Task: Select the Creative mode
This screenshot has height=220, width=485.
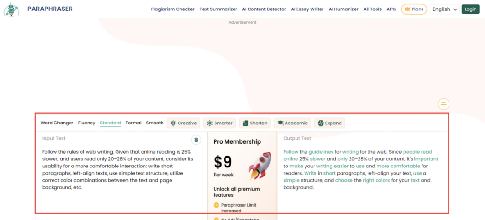Action: click(183, 123)
